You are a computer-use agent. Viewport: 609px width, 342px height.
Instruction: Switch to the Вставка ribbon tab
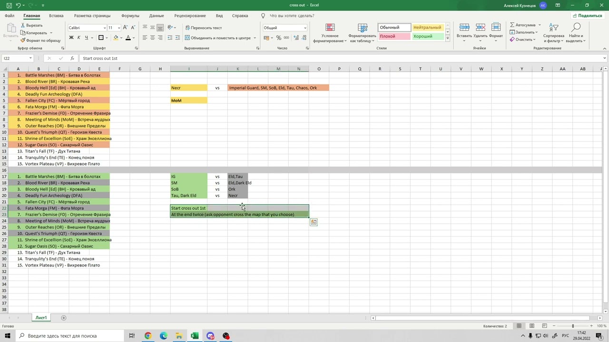[x=56, y=16]
